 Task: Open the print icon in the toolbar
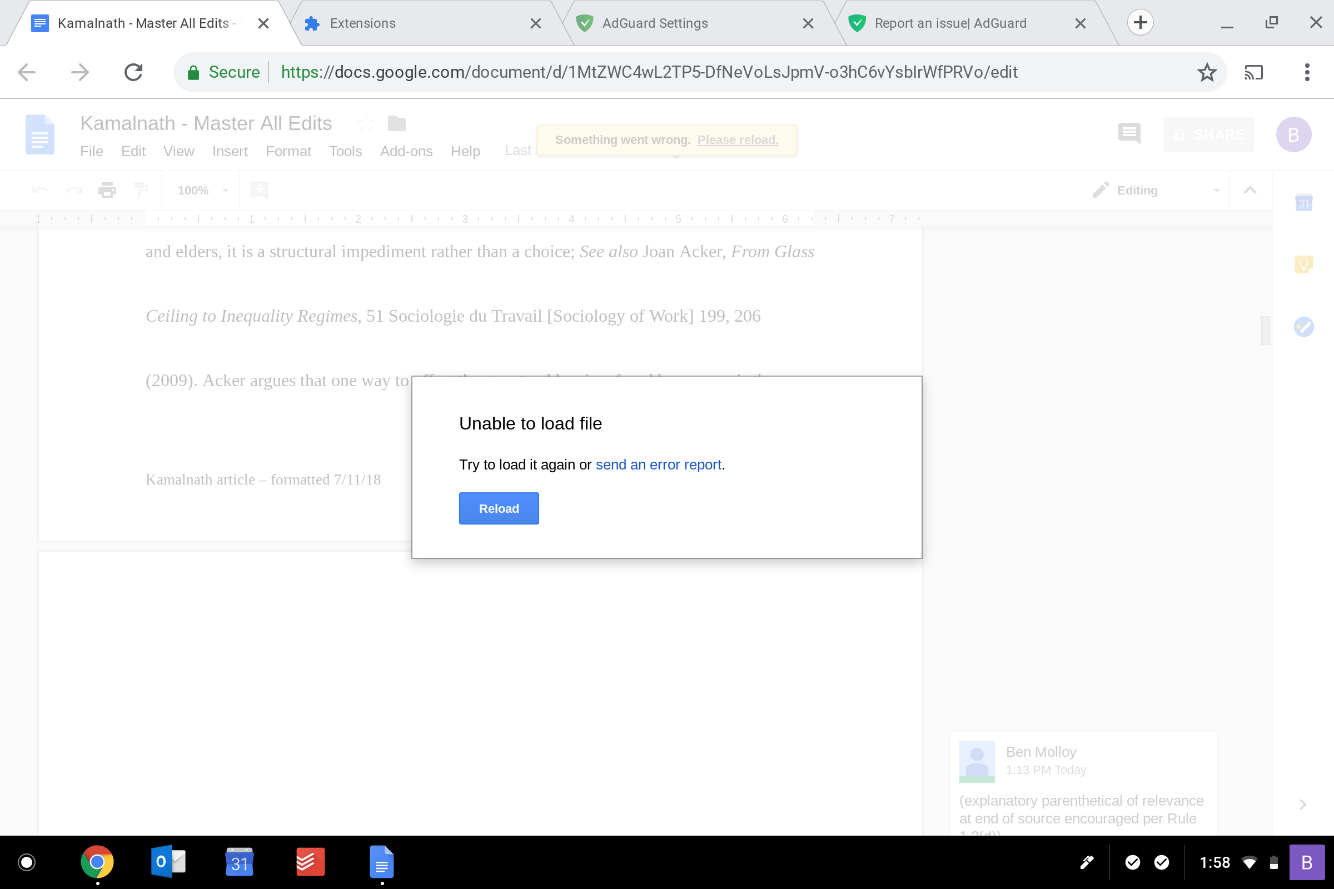(107, 190)
